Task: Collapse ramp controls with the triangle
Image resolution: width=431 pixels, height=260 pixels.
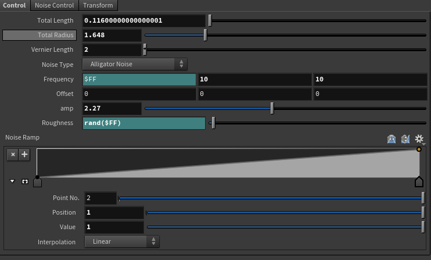Action: (12, 181)
